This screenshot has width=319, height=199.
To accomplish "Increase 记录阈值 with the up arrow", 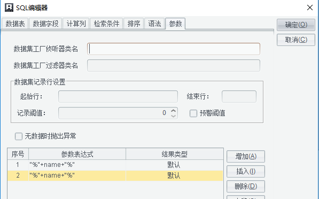I will click(173, 111).
